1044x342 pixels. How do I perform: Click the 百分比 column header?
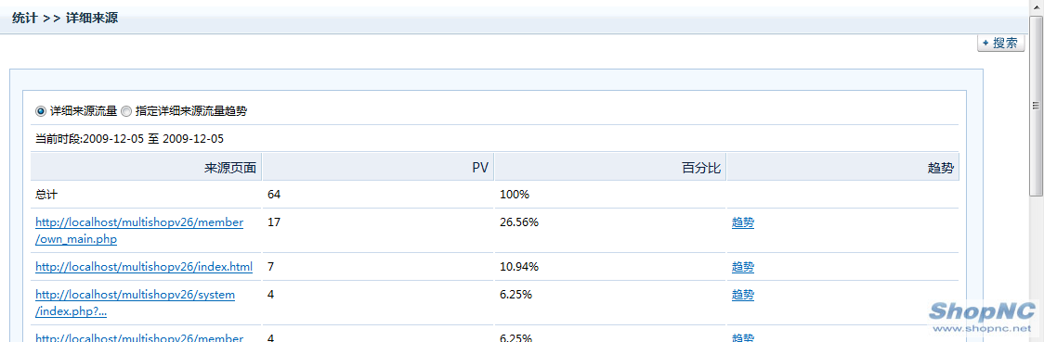tap(610, 168)
